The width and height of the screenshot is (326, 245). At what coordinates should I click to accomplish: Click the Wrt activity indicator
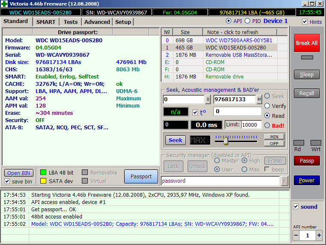(x=316, y=143)
